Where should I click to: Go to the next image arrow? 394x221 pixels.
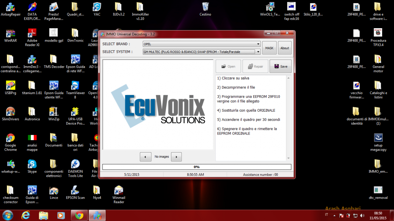coord(176,157)
